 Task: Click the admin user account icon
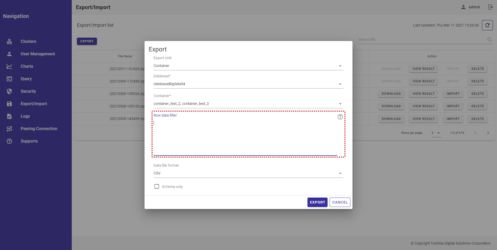(x=463, y=7)
